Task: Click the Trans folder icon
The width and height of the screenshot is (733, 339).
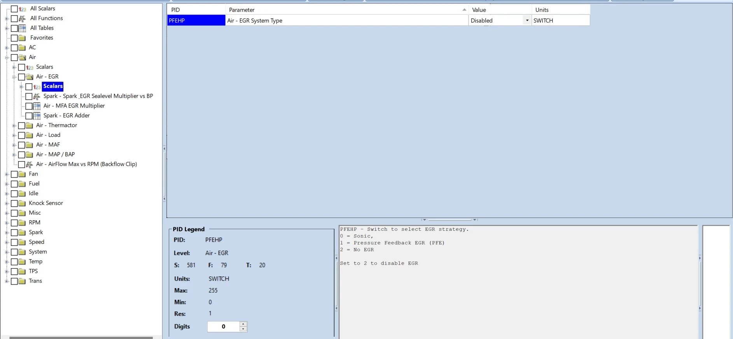Action: click(x=22, y=281)
